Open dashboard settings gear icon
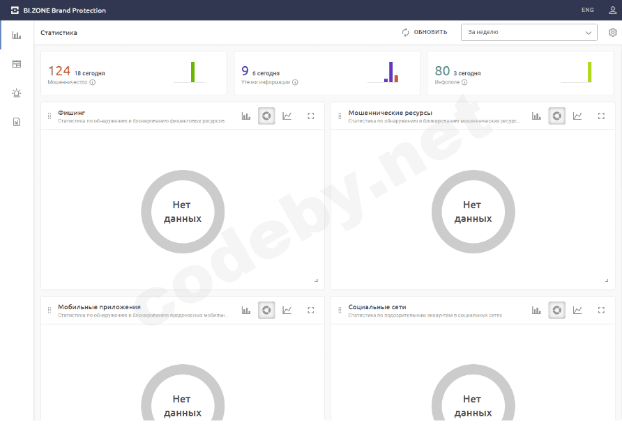 pos(612,33)
